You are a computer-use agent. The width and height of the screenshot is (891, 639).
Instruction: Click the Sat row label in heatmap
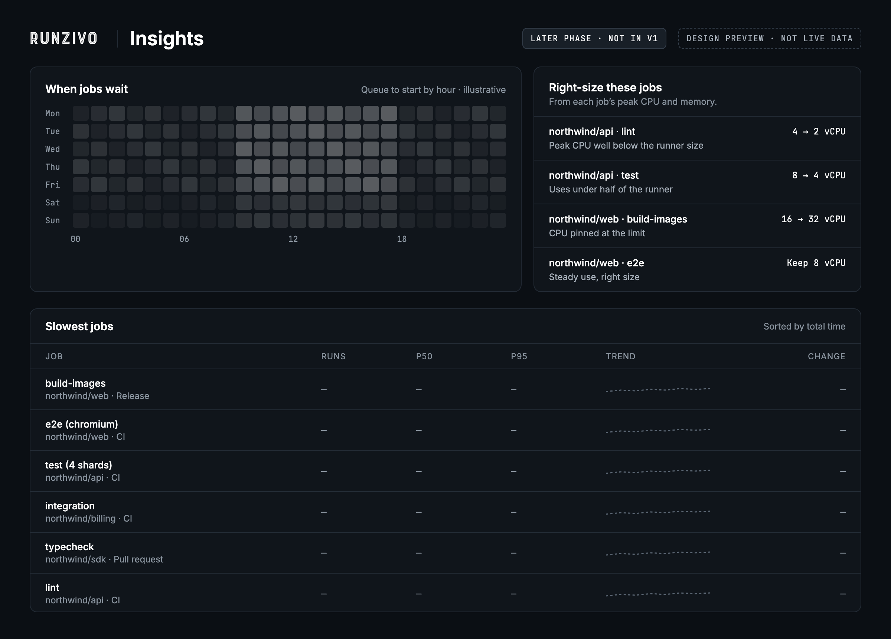53,203
